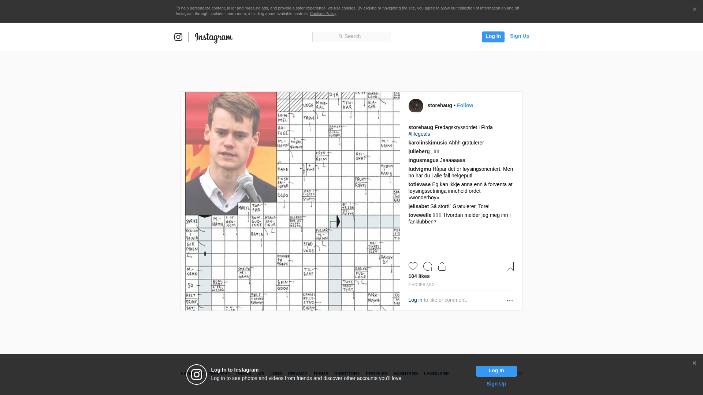Open julieberg_'s profile
The image size is (703, 395).
[420, 151]
